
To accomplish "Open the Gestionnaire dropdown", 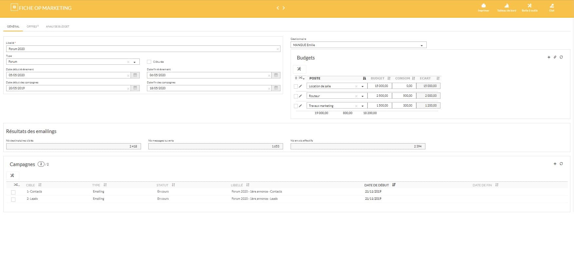I will pos(422,45).
